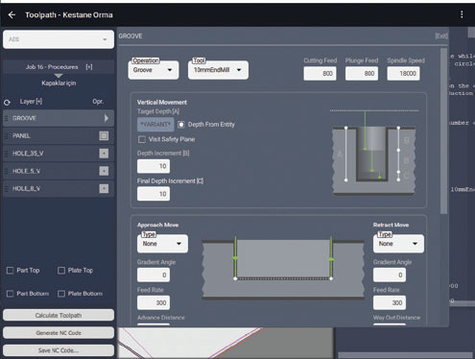Click the GROOVE layer arrow icon
Screen dimensions: 475x359
[x=107, y=118]
